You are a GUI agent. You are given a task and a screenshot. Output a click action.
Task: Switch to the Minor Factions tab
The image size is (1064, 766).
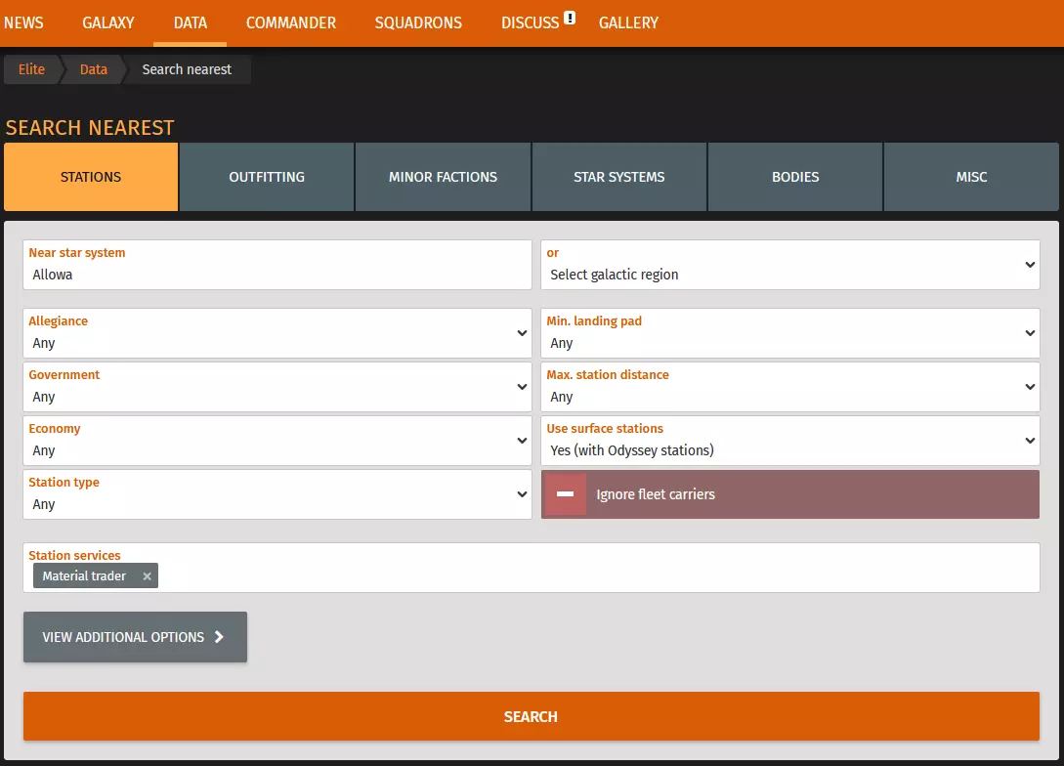(x=444, y=177)
